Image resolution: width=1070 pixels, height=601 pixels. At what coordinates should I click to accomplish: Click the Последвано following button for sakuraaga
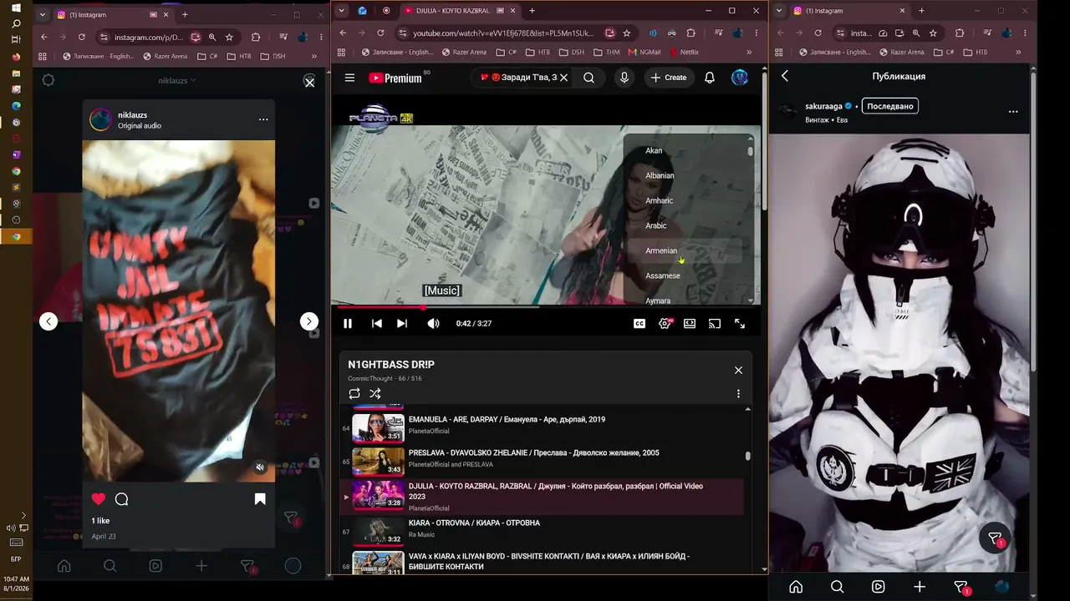[x=889, y=106]
